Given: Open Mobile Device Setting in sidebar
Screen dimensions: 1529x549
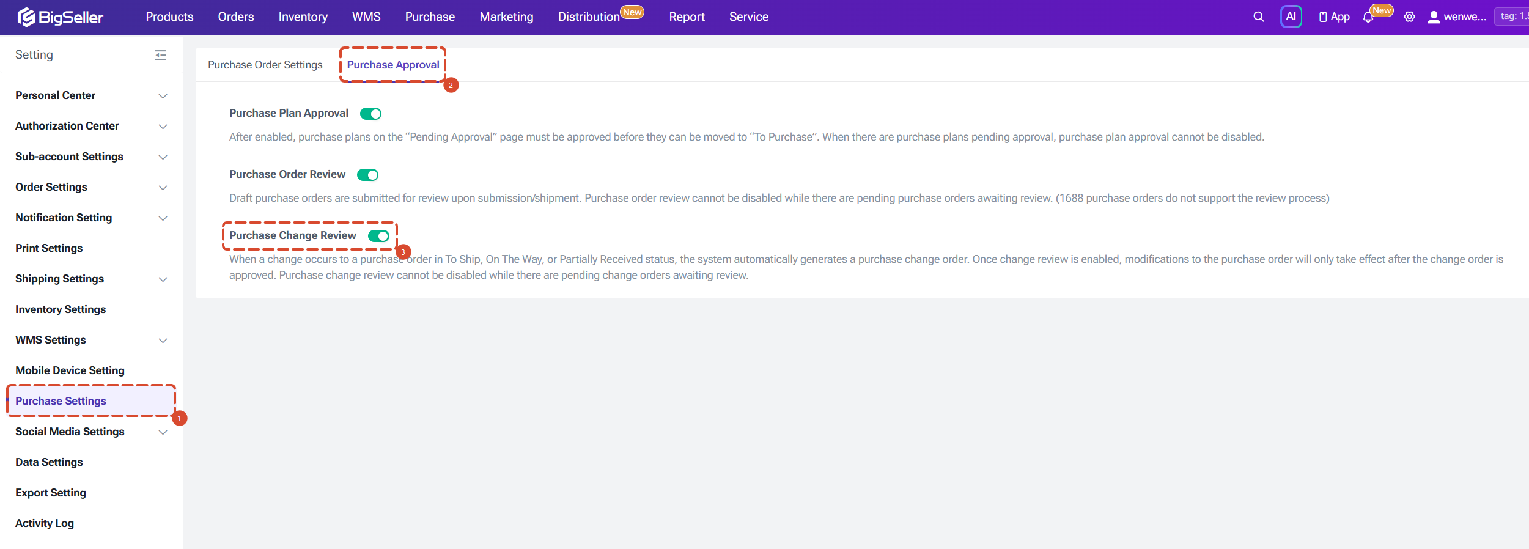Looking at the screenshot, I should (x=70, y=370).
